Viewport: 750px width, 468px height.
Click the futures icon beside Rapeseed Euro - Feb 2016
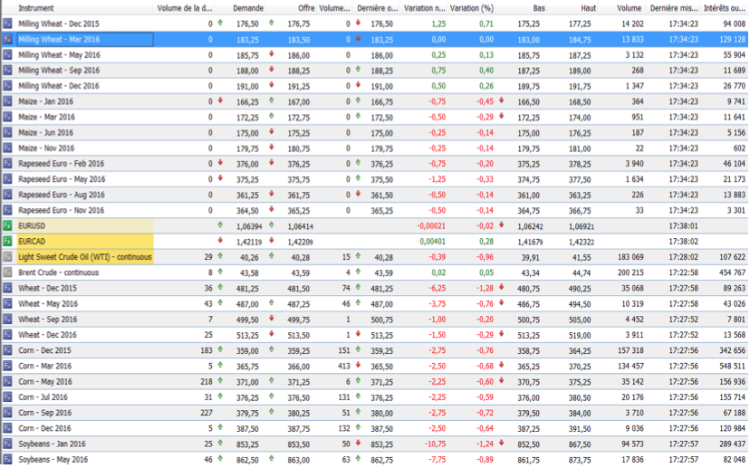(7, 164)
